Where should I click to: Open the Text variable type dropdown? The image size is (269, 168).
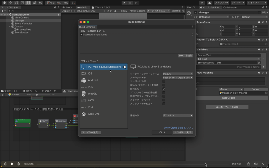tap(229, 59)
